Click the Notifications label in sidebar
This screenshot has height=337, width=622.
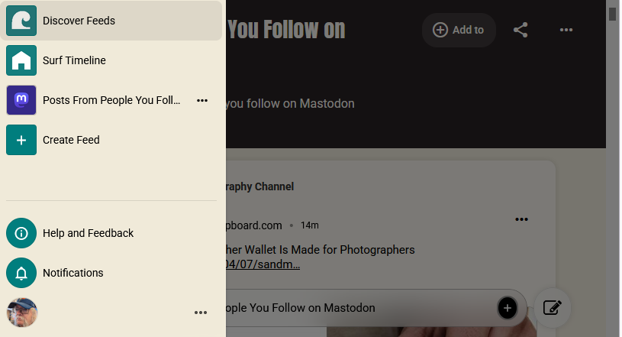[x=73, y=273]
